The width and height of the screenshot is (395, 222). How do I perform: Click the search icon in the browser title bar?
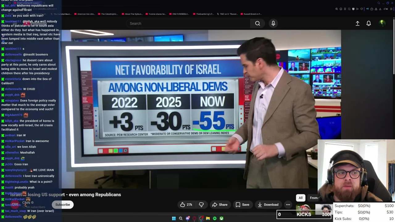click(379, 3)
